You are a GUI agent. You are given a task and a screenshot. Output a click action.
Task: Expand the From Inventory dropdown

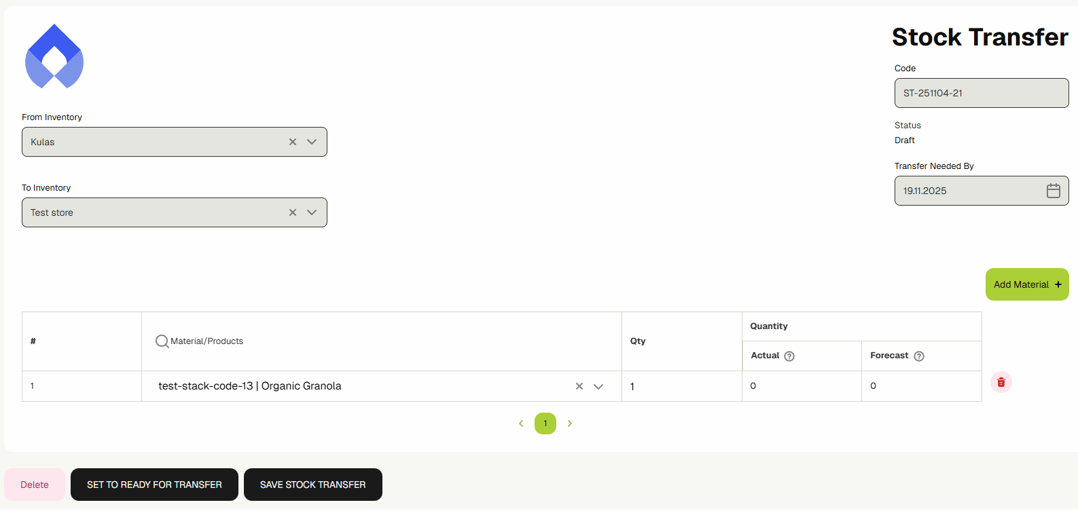[x=312, y=142]
